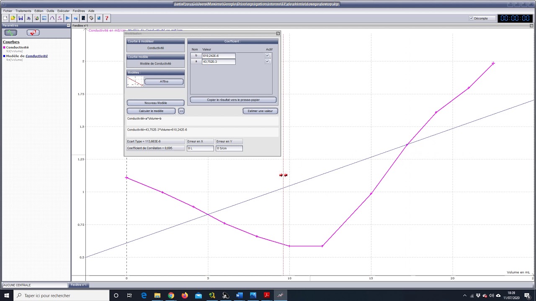Save the file with floppy icon
The width and height of the screenshot is (536, 301).
tap(21, 18)
